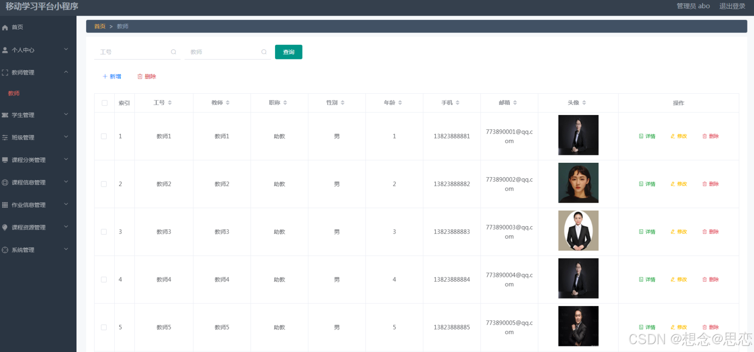Expand the 课程资源管理 menu chevron
This screenshot has height=352, width=754.
(66, 227)
